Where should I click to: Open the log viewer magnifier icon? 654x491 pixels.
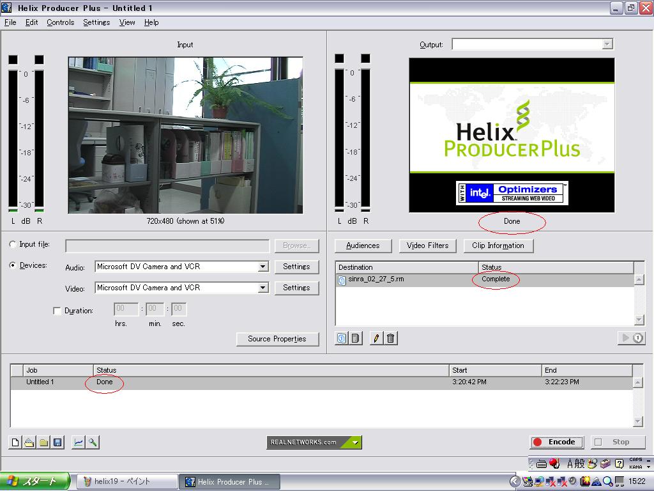(92, 442)
